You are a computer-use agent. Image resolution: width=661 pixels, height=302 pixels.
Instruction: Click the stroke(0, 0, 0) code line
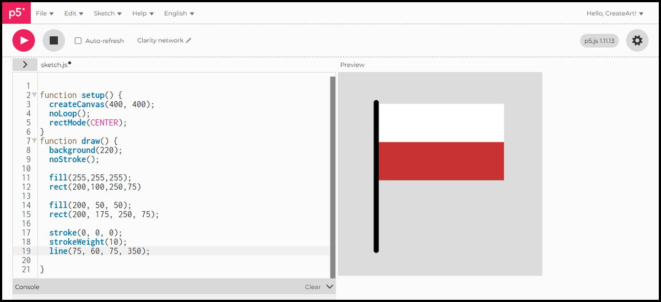pos(86,233)
